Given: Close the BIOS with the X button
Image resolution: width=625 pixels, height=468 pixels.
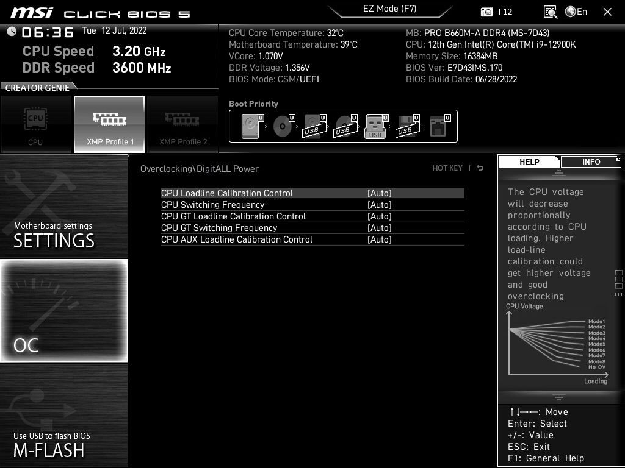Looking at the screenshot, I should tap(607, 12).
